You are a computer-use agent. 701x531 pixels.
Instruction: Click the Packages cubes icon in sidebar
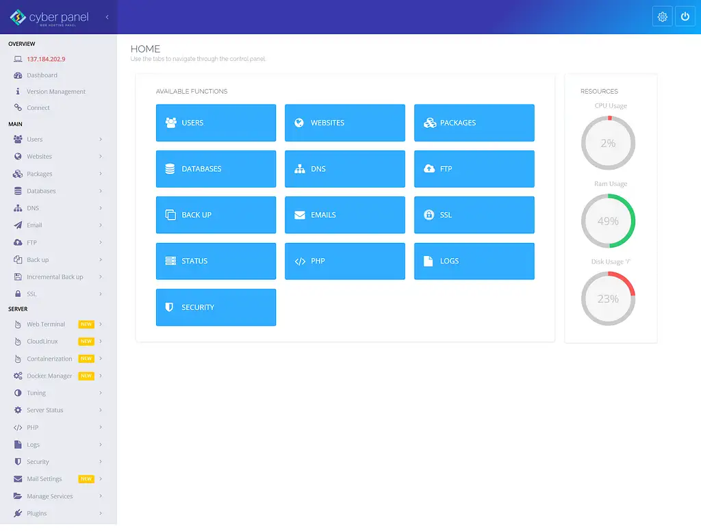(18, 173)
